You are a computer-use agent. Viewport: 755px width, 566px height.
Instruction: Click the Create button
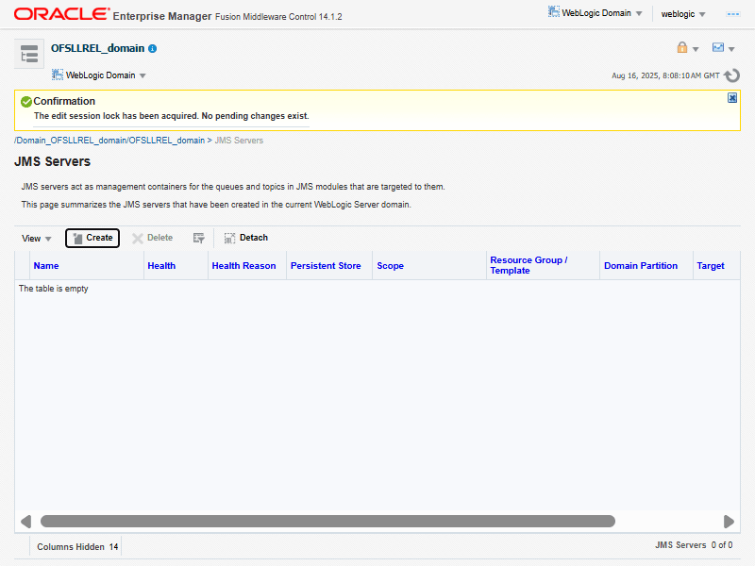pyautogui.click(x=92, y=238)
